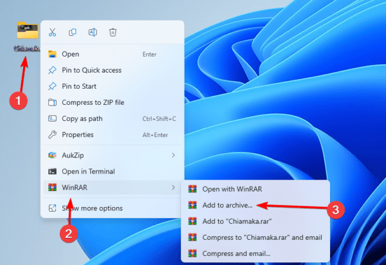
Task: Click the pin icon beside Pin to Start
Action: point(52,86)
